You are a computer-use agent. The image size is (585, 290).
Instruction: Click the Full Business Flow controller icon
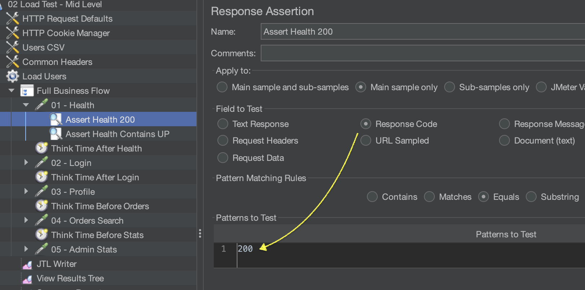coord(27,91)
